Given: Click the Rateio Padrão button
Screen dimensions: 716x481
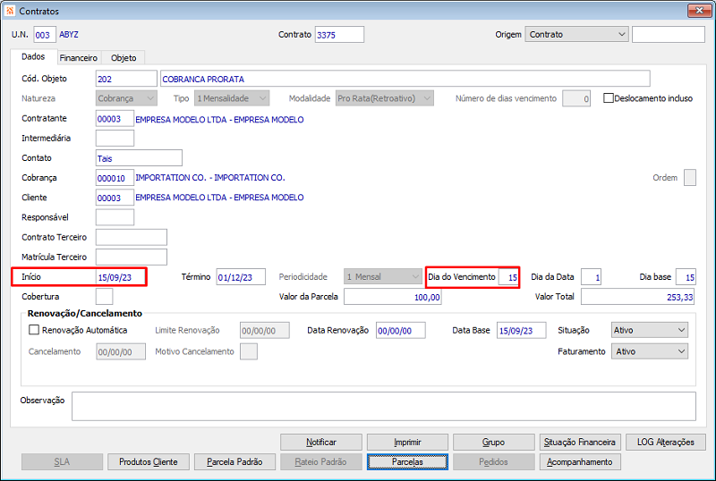Looking at the screenshot, I should (x=321, y=462).
